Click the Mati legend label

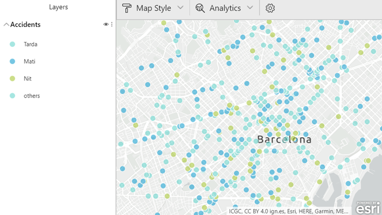[29, 62]
